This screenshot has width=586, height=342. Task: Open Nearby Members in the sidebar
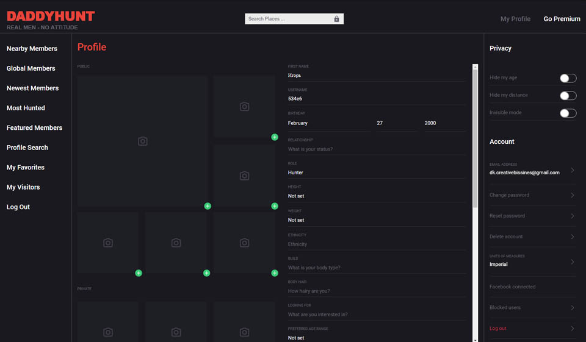pyautogui.click(x=32, y=49)
